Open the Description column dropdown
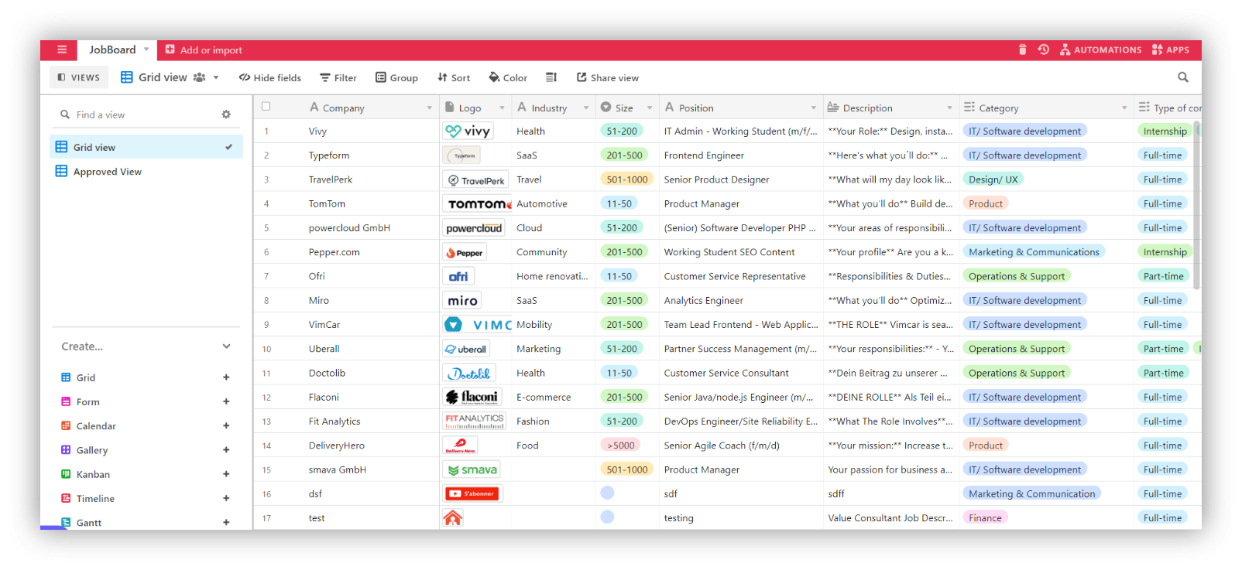Viewport: 1242px width, 570px height. coord(950,108)
